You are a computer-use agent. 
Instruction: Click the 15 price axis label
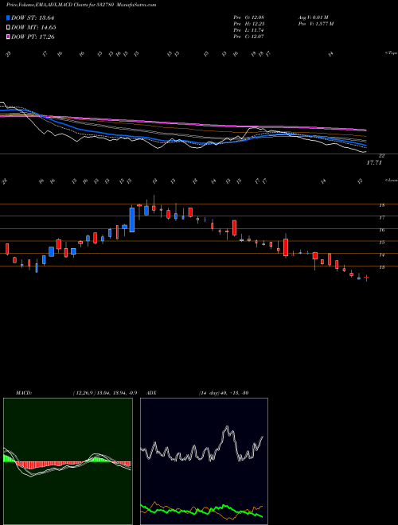tap(381, 243)
